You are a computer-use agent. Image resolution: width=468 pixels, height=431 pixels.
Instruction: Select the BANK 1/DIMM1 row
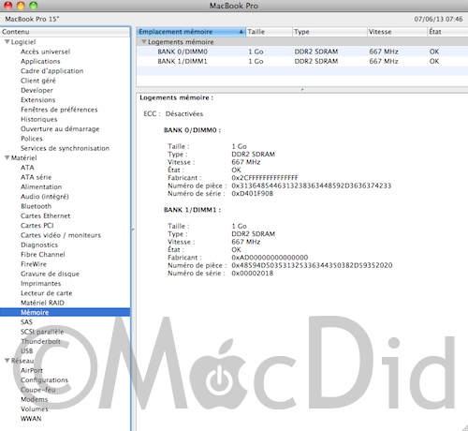[x=302, y=61]
